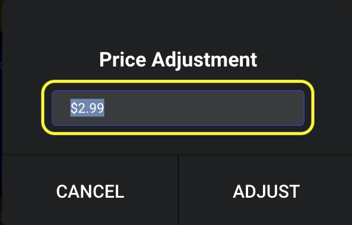Apply the $2.99 price via ADJUST
This screenshot has height=225, width=352.
click(266, 191)
